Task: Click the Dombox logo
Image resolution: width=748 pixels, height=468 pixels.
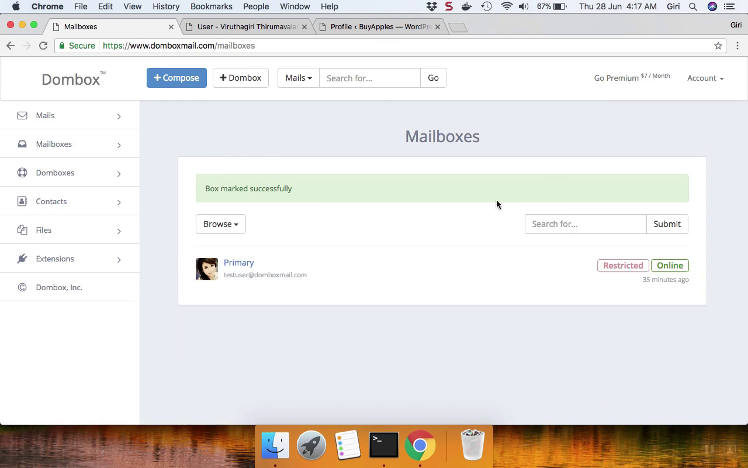Action: (73, 79)
